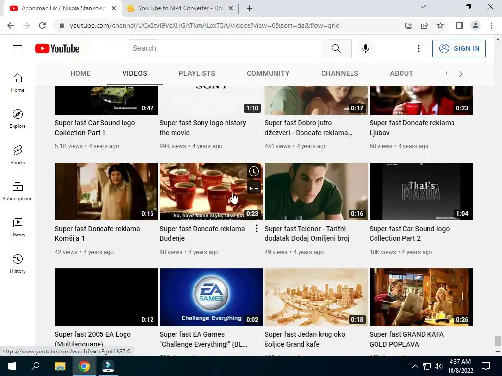The width and height of the screenshot is (502, 376).
Task: Open History in the sidebar
Action: [18, 263]
